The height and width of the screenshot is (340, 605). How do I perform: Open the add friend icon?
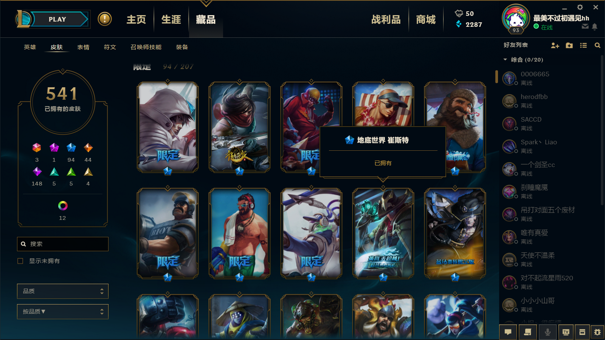pyautogui.click(x=555, y=45)
